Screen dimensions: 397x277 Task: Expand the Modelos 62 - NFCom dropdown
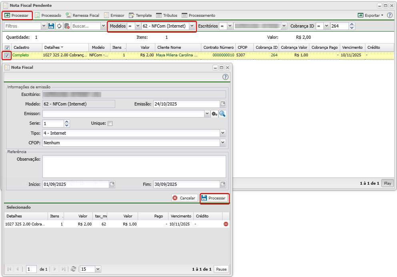click(x=192, y=26)
